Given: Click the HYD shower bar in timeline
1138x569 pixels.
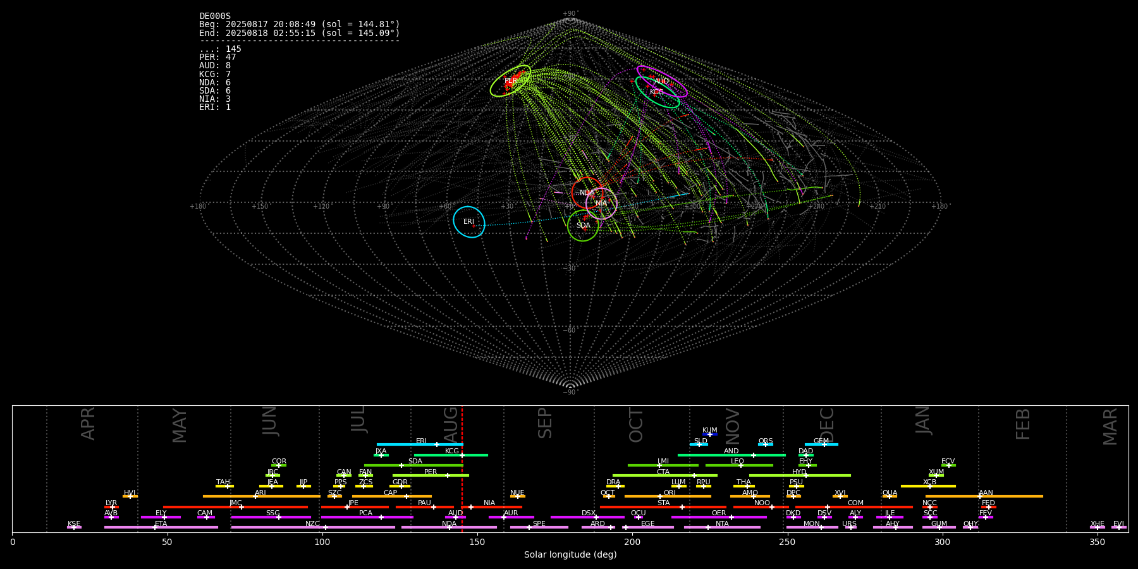Looking at the screenshot, I should pyautogui.click(x=800, y=475).
